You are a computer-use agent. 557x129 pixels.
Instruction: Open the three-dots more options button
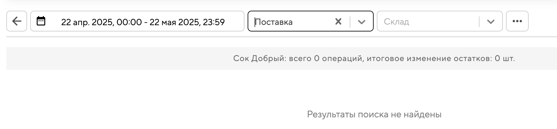click(517, 21)
